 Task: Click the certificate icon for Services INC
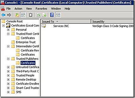tap(44, 26)
